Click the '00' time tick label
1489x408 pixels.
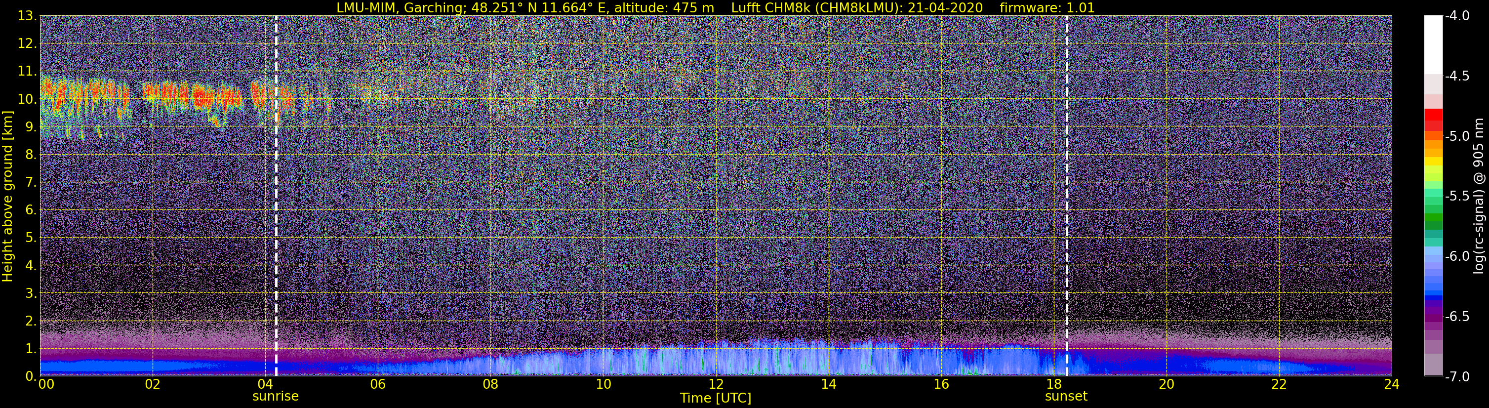click(x=45, y=385)
